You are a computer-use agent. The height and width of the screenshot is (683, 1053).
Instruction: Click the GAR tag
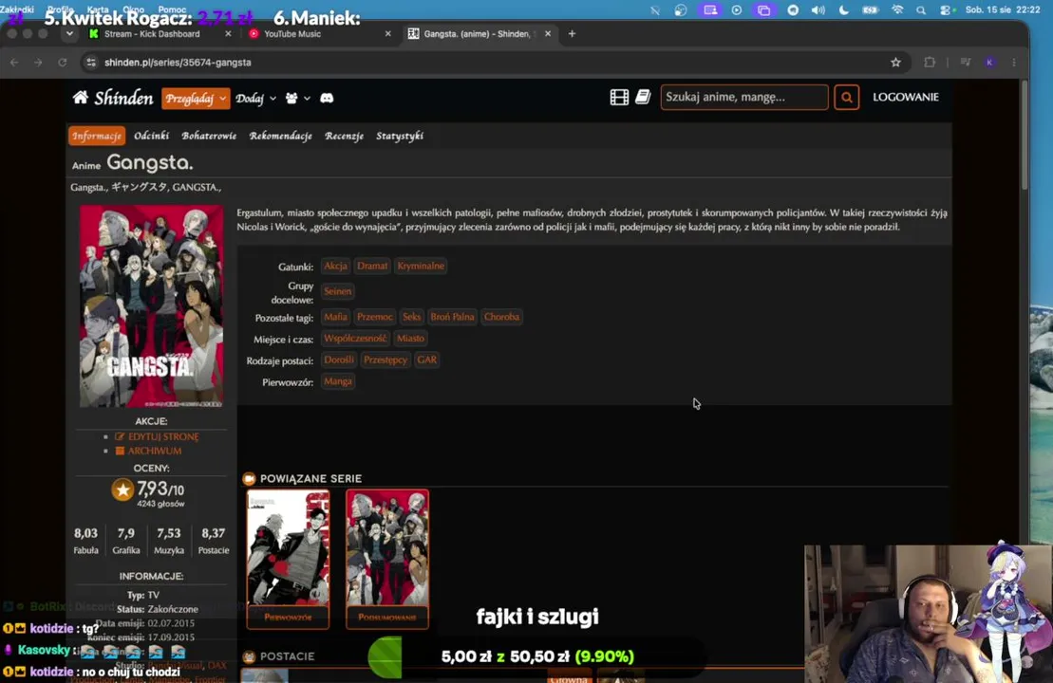426,360
